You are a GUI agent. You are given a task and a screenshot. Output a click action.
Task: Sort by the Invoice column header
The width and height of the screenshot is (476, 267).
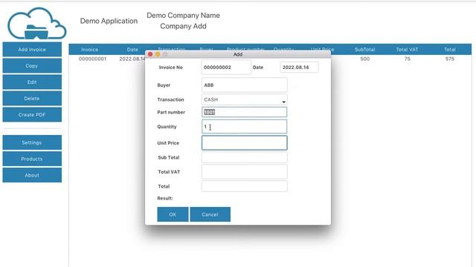(89, 50)
